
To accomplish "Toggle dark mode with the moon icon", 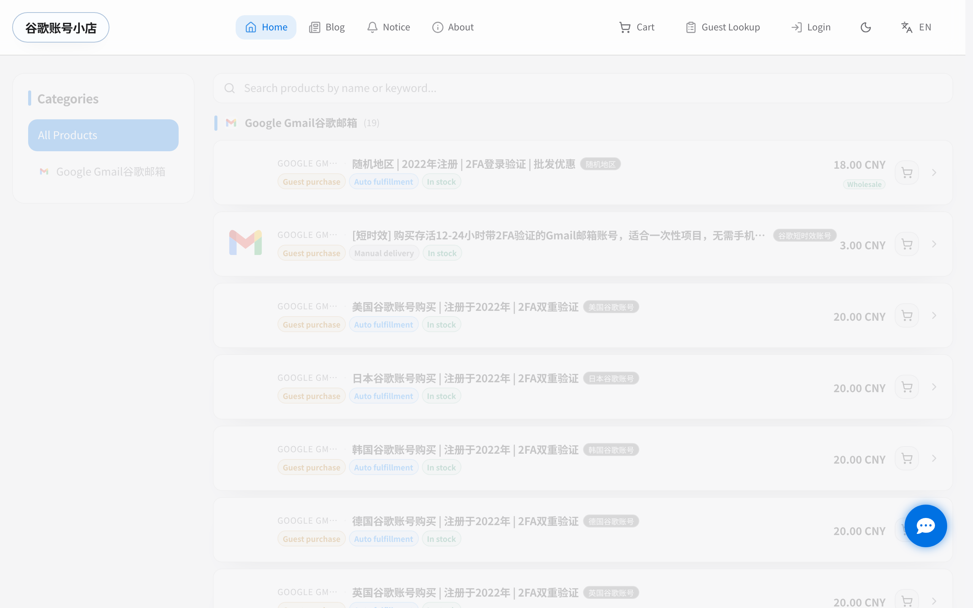I will click(x=866, y=27).
